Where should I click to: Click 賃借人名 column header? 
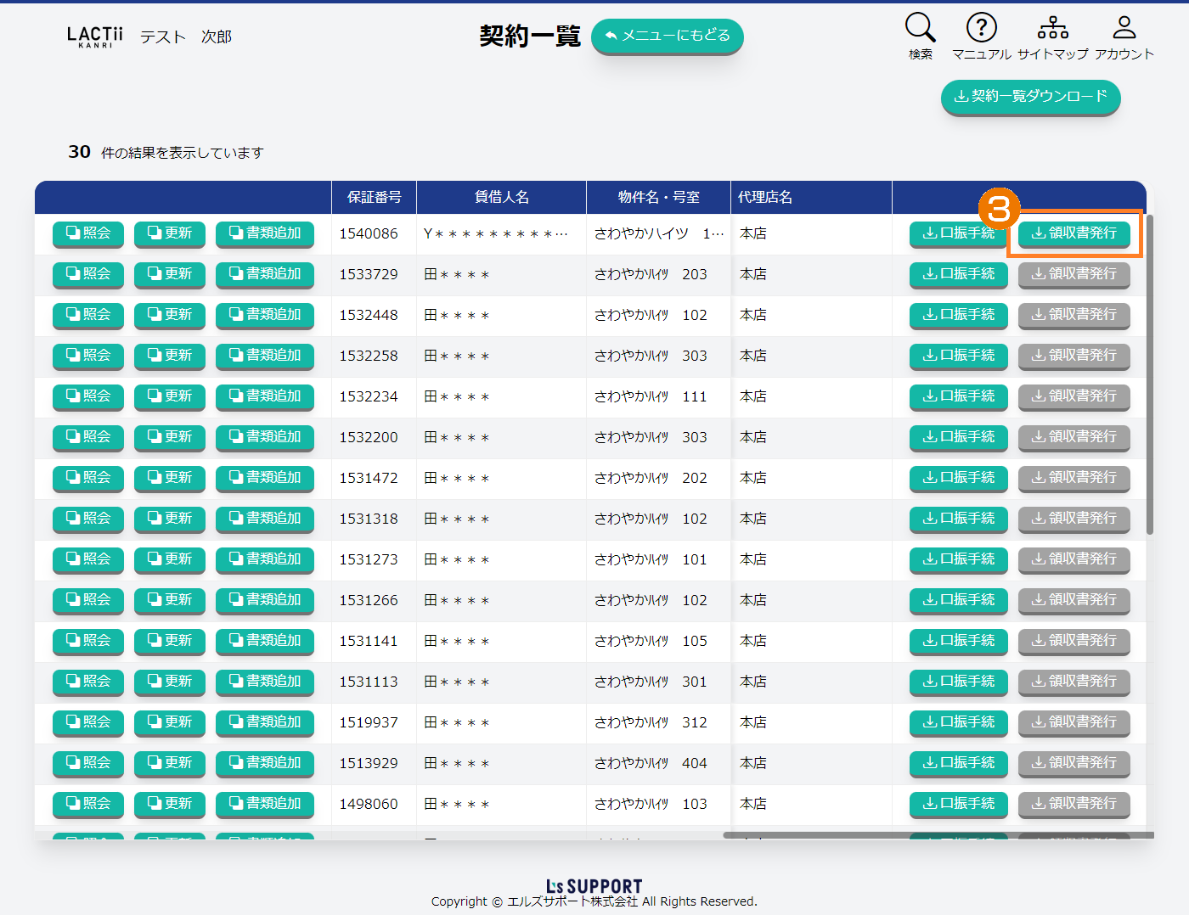point(501,197)
